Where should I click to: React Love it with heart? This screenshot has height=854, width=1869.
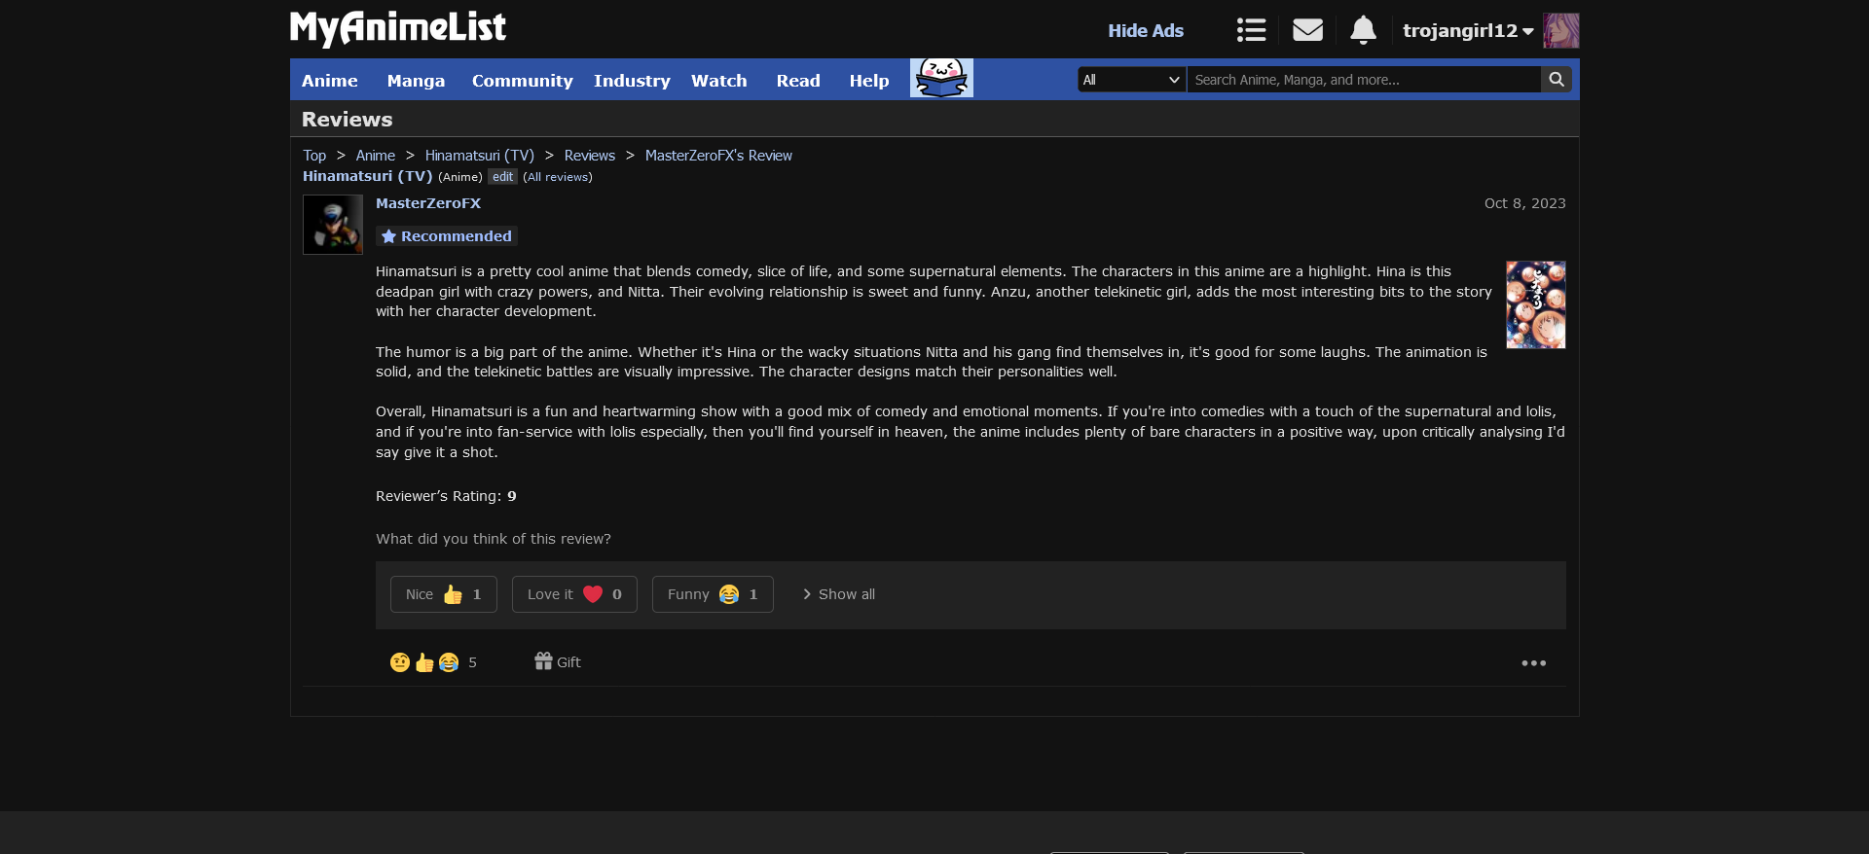tap(574, 594)
